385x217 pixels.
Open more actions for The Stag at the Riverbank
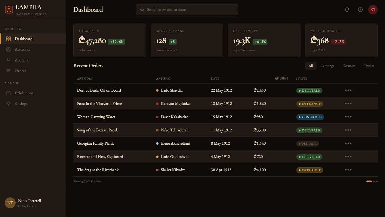pos(348,170)
